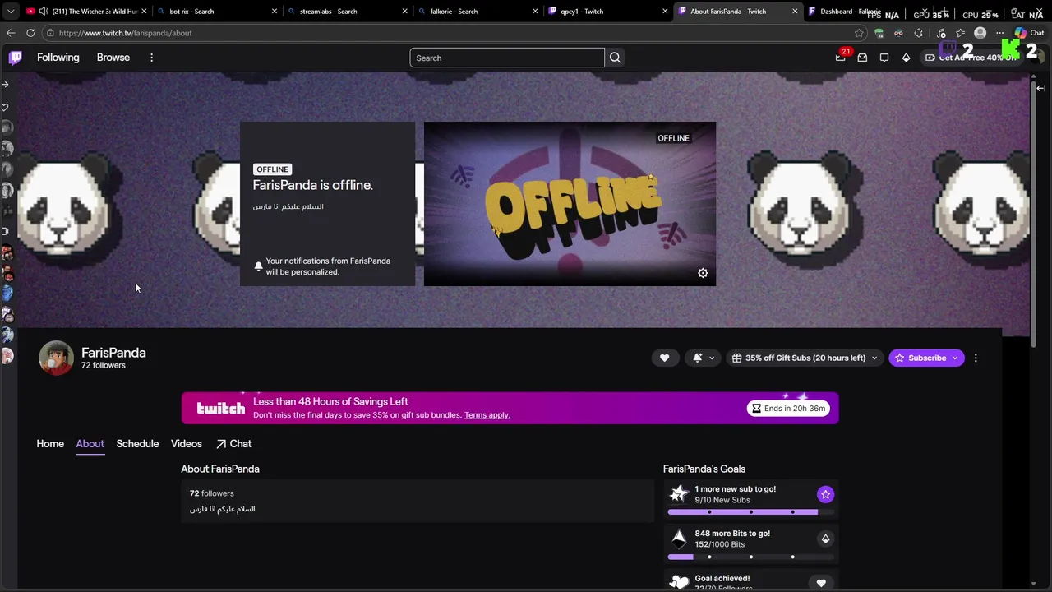Click the search magnifier button
This screenshot has width=1052, height=592.
(x=615, y=58)
